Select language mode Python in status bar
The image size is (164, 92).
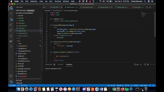click(x=136, y=85)
